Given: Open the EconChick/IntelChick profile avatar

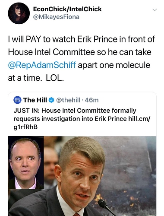Looking at the screenshot, I should (x=19, y=13).
